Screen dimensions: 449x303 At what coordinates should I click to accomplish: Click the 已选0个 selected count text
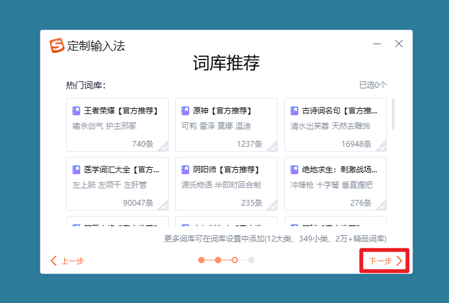pos(373,85)
